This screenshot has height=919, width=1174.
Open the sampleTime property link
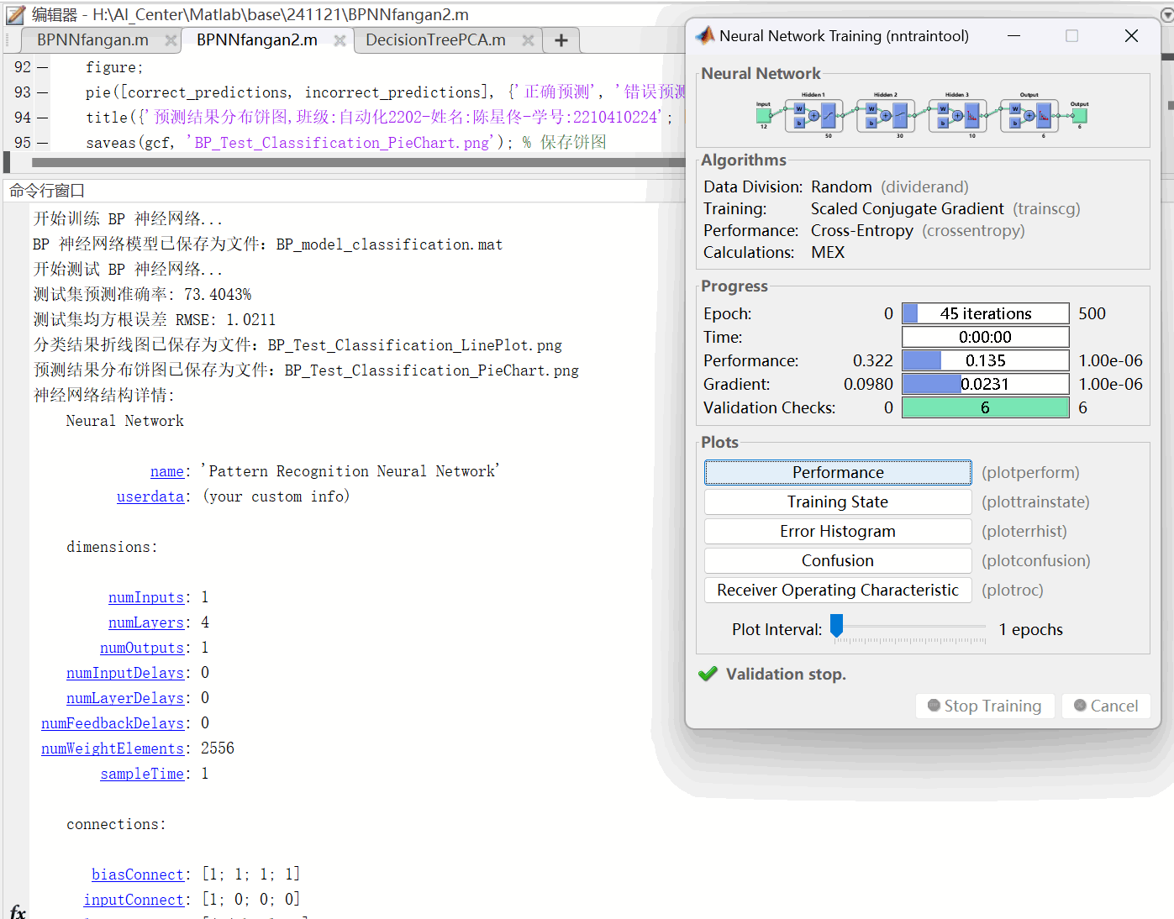pos(142,774)
